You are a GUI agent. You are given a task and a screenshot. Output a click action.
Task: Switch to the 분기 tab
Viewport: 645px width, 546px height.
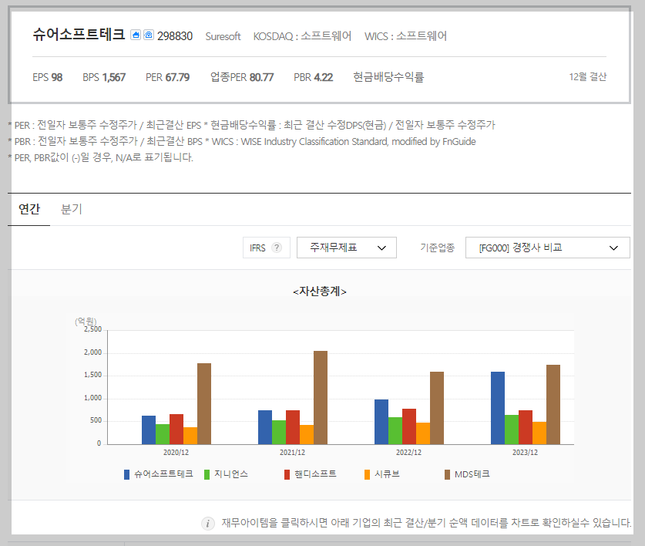(x=72, y=209)
